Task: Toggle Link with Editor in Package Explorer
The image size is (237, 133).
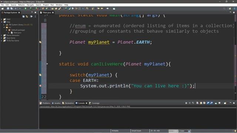Action: point(27,16)
